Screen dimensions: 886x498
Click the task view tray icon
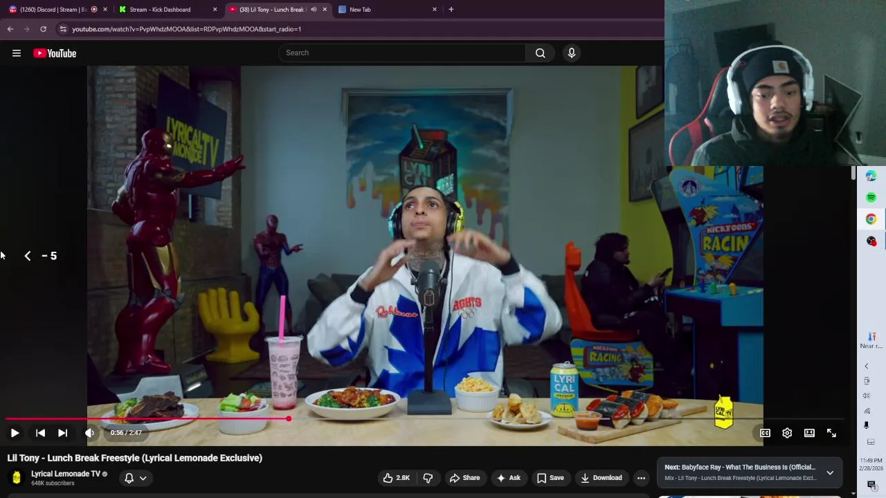871,442
